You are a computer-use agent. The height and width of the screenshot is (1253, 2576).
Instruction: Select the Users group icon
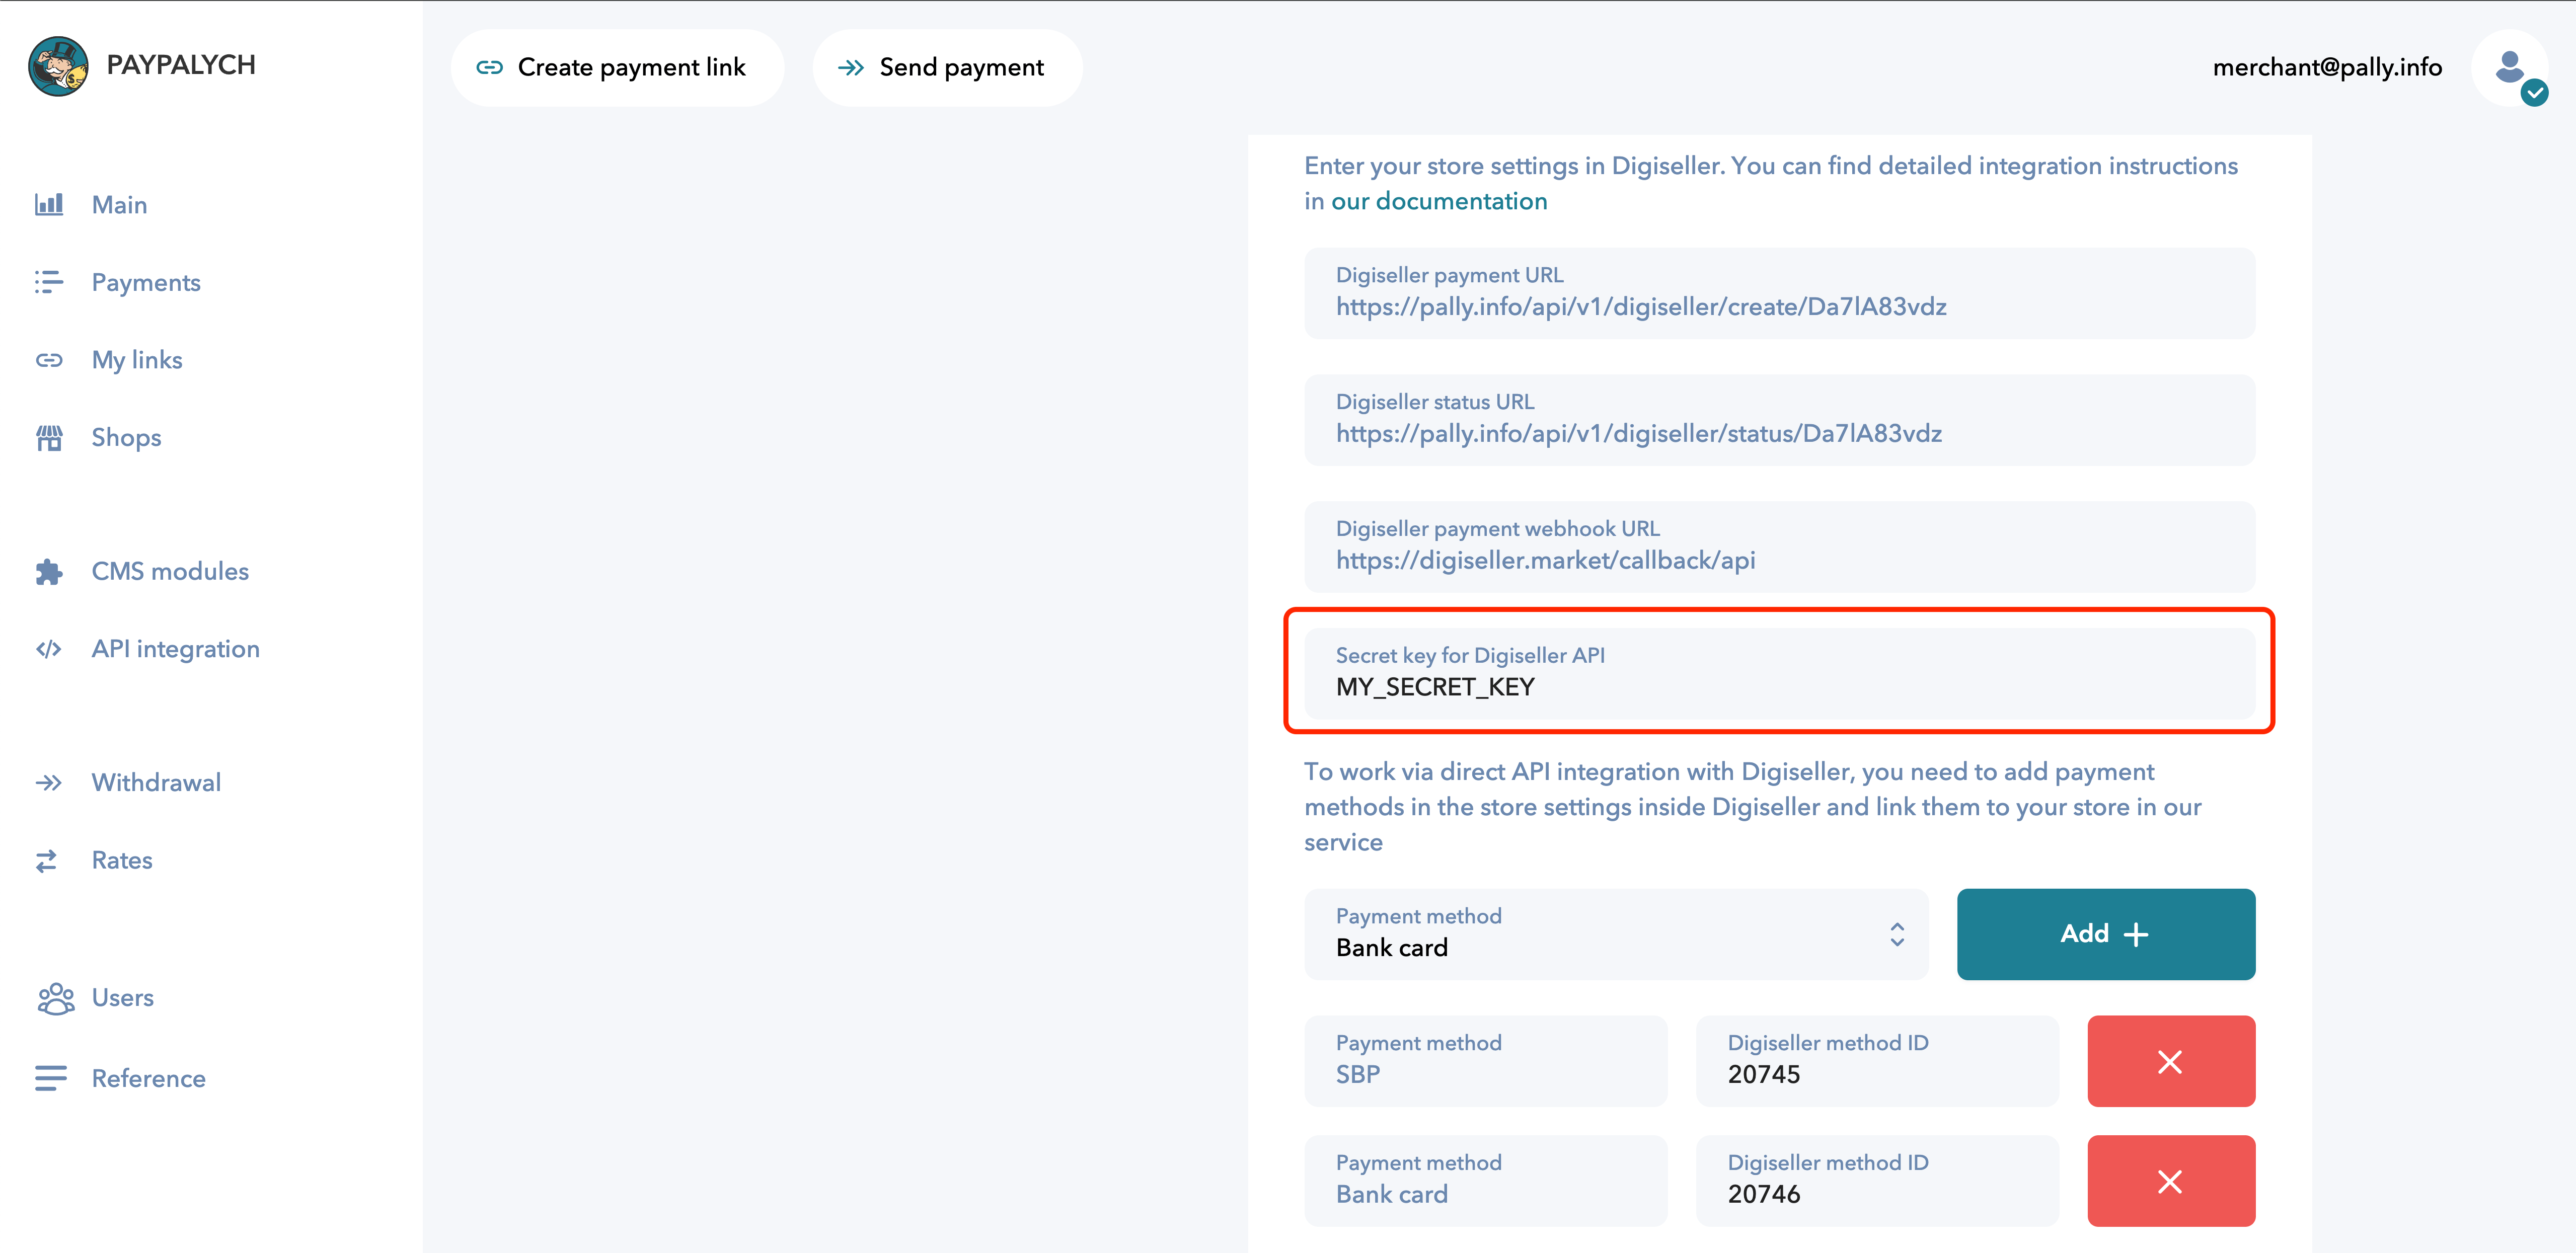coord(55,997)
